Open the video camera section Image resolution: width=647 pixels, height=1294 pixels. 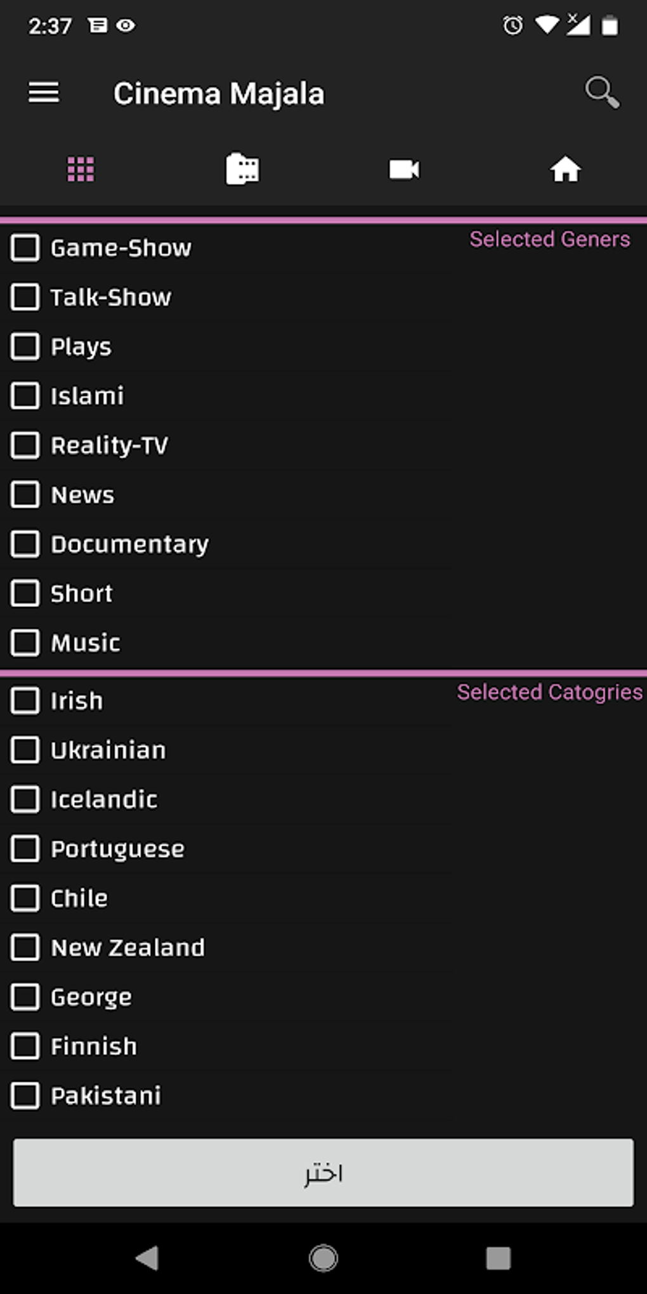pos(404,167)
